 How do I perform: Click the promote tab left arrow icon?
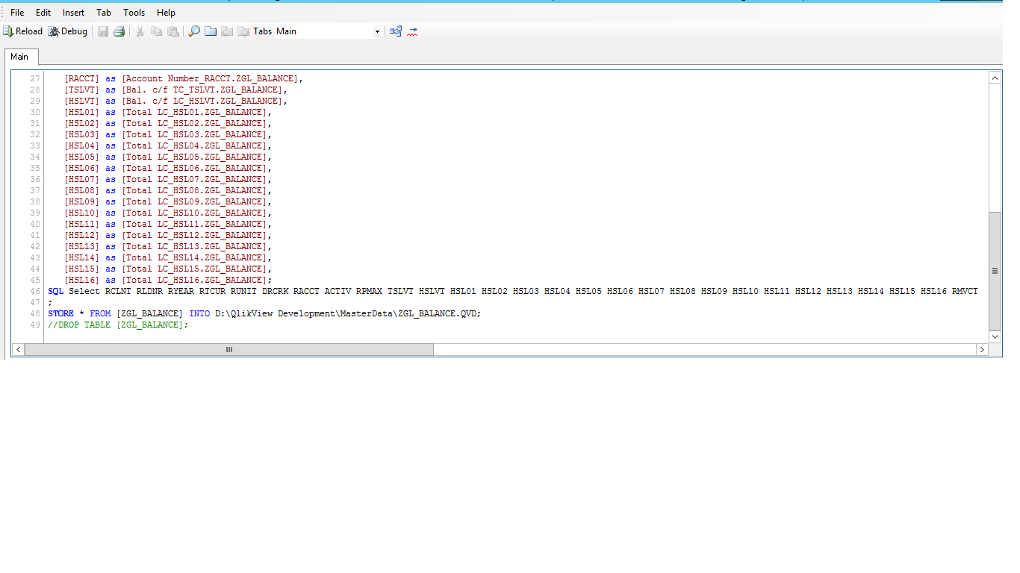pyautogui.click(x=227, y=31)
